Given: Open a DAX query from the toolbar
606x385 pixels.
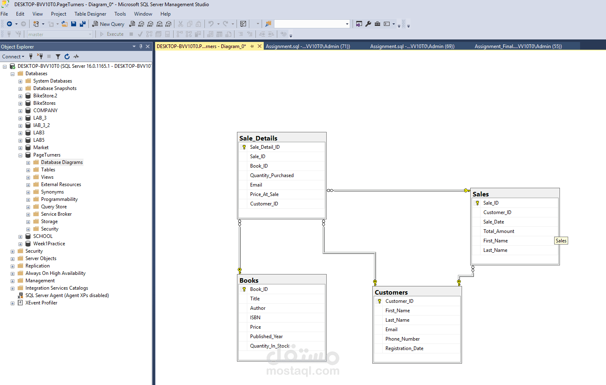Looking at the screenshot, I should click(x=168, y=24).
